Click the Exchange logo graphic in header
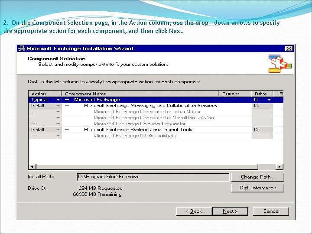Image resolution: width=312 pixels, height=234 pixels. pos(280,64)
